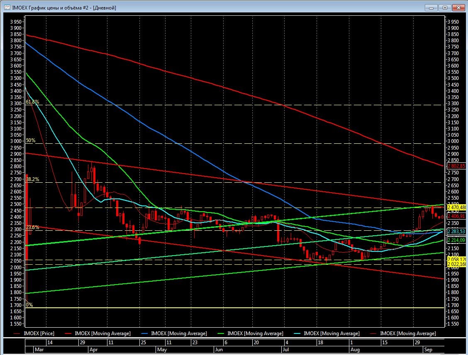Click the Jun month on the timeline

[x=218, y=350]
